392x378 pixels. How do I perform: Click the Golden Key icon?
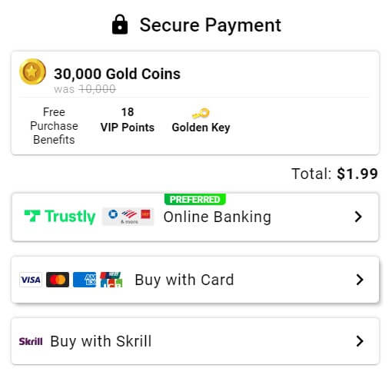[x=201, y=113]
